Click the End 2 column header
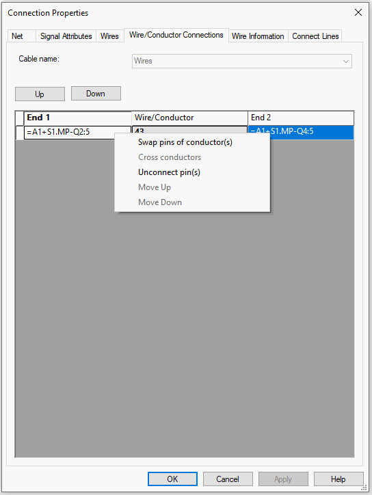372x495 pixels. (301, 118)
